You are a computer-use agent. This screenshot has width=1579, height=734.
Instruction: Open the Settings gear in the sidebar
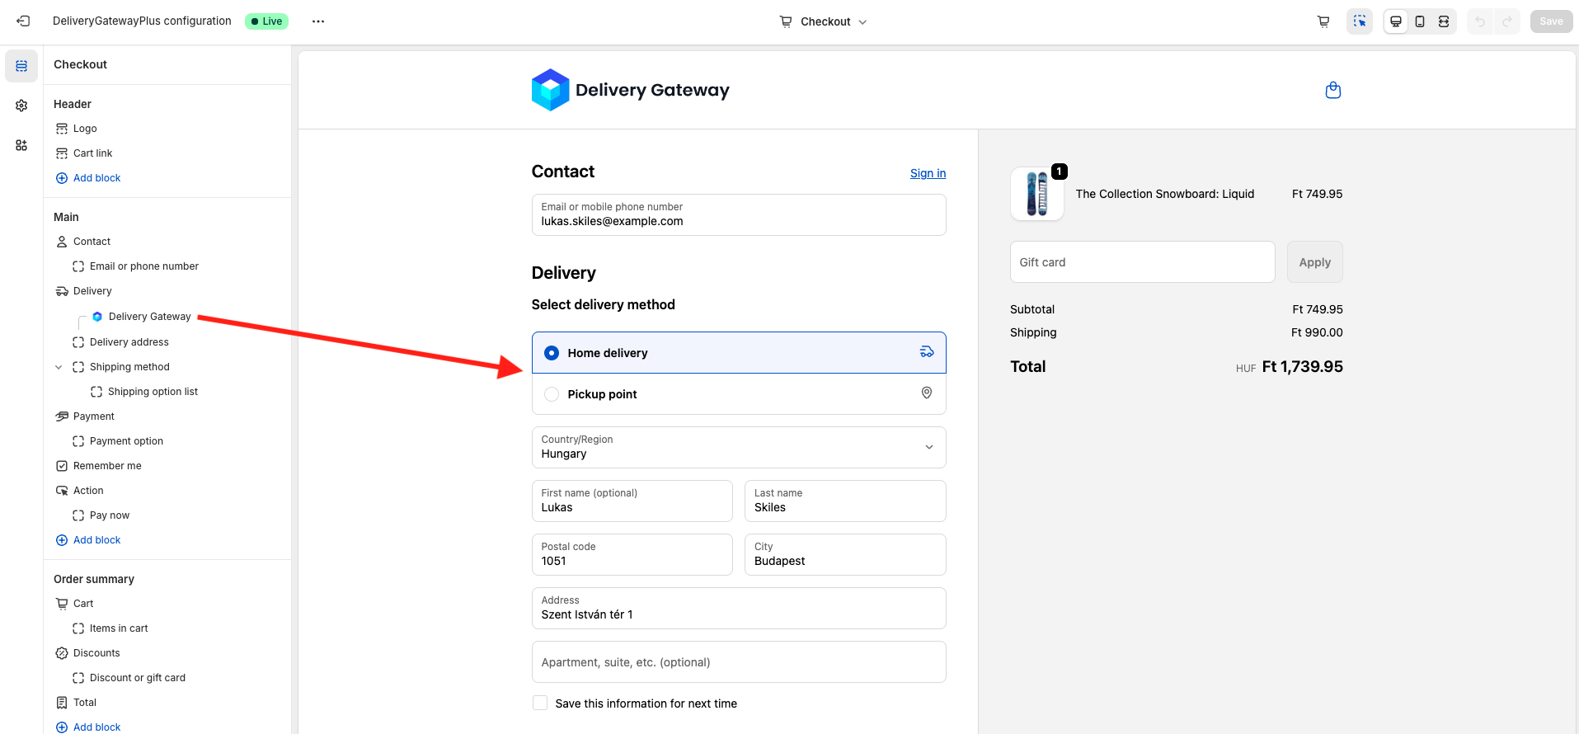[21, 106]
